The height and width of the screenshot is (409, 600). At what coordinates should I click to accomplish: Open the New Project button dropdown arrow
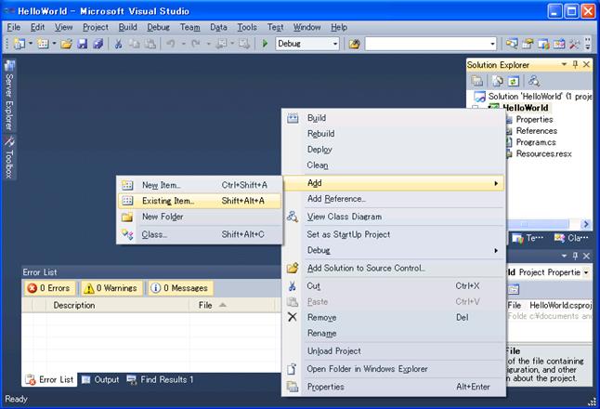(x=31, y=44)
